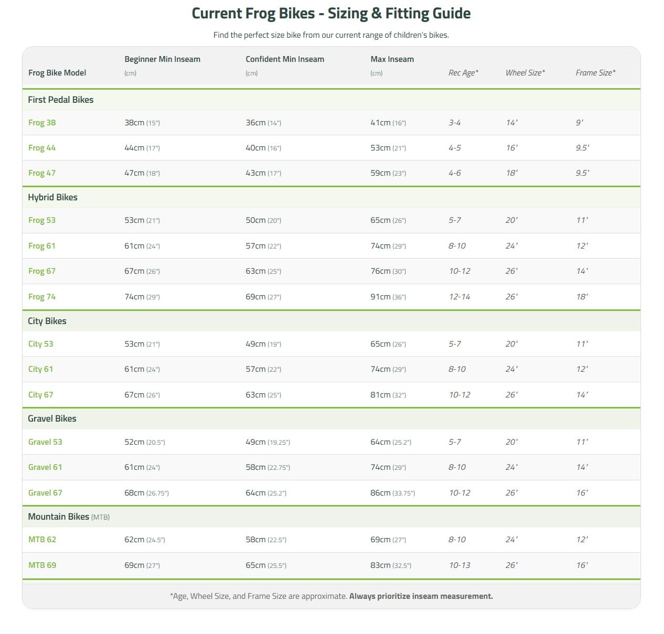Click the Beginner Min Inseam column header
Viewport: 664px width, 634px height.
tap(162, 59)
